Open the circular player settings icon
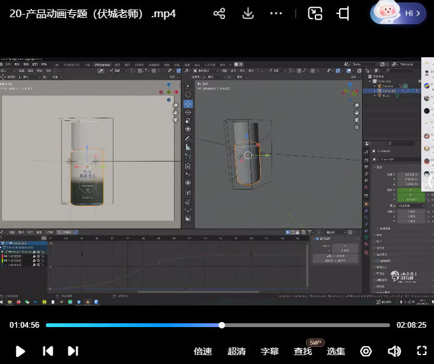434x364 pixels. [366, 351]
